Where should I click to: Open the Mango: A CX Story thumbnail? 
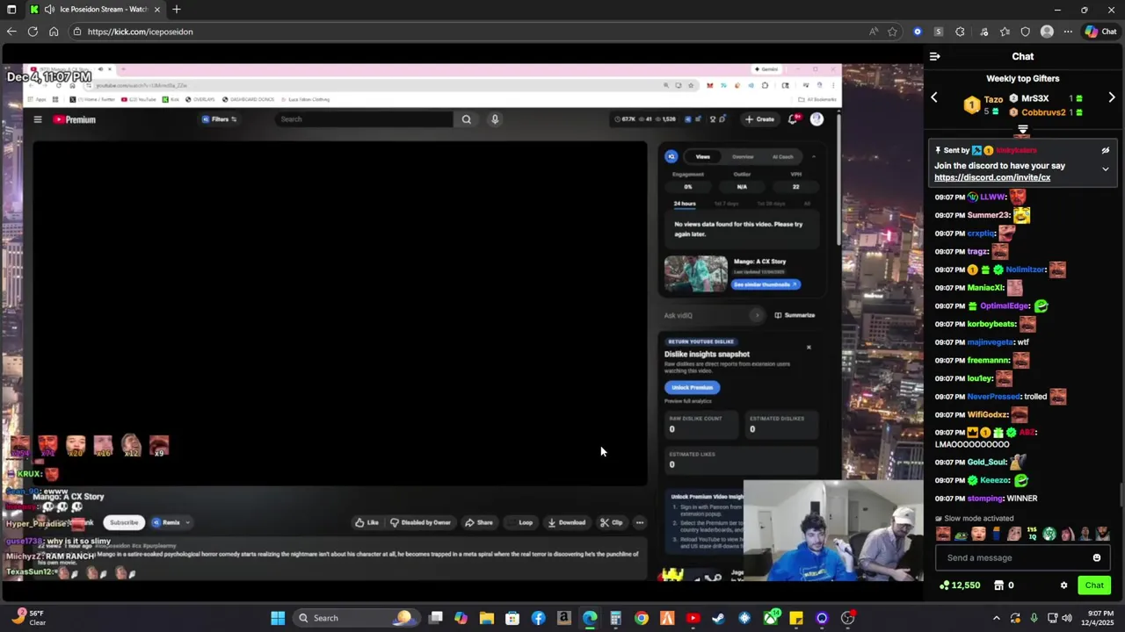(x=696, y=274)
